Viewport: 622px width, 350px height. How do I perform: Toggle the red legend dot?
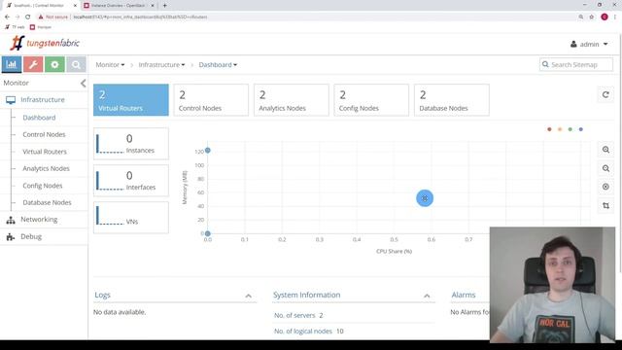pos(549,129)
